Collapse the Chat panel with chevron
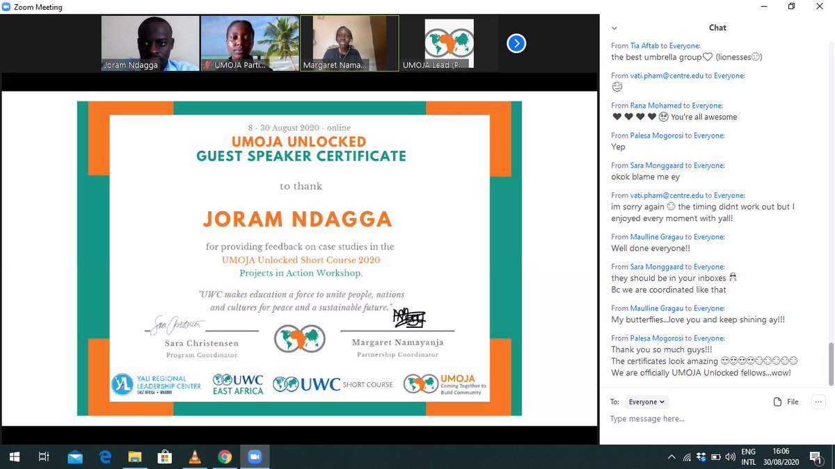Screen dimensions: 835x469 coord(614,28)
